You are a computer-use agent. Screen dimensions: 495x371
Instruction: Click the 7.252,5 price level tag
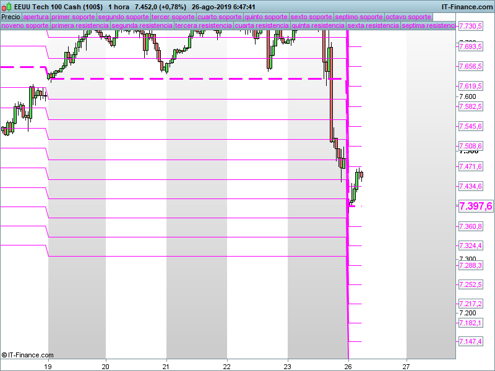(470, 285)
